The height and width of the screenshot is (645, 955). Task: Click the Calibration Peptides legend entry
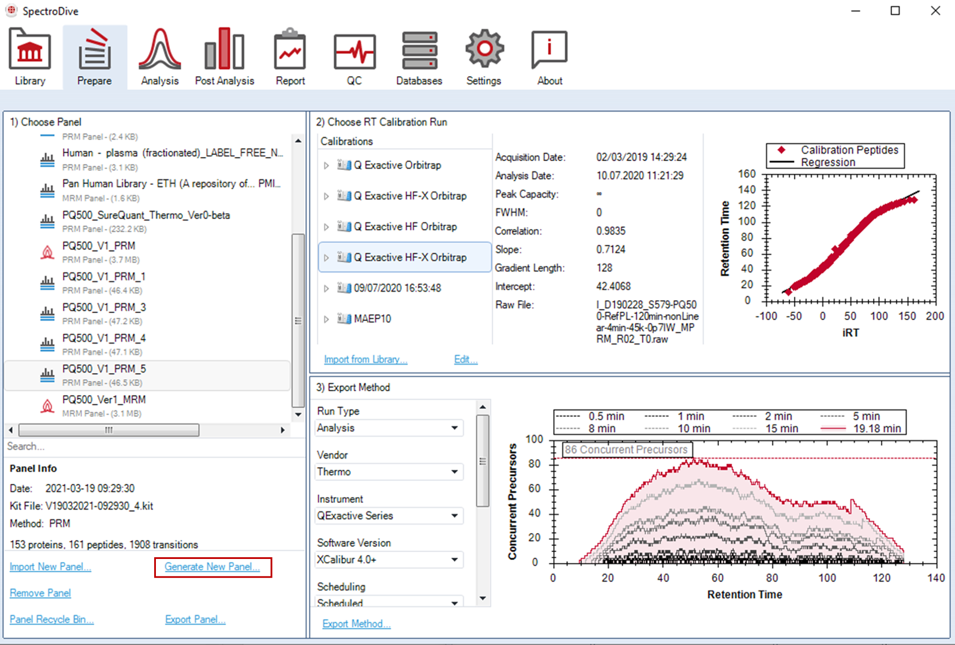coord(837,150)
